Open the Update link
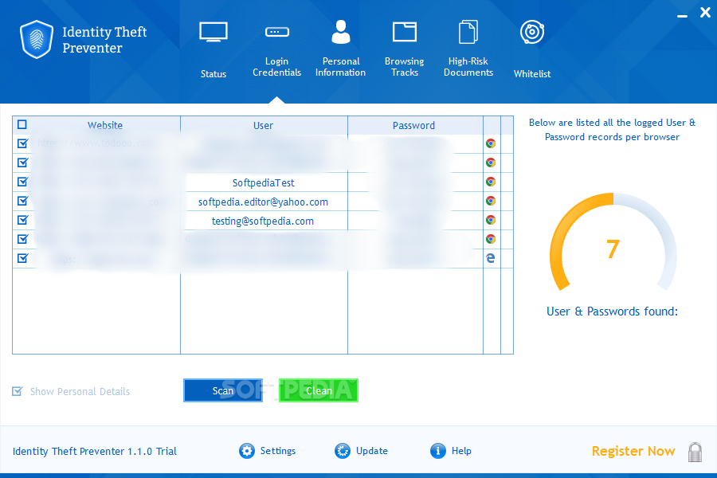 372,451
